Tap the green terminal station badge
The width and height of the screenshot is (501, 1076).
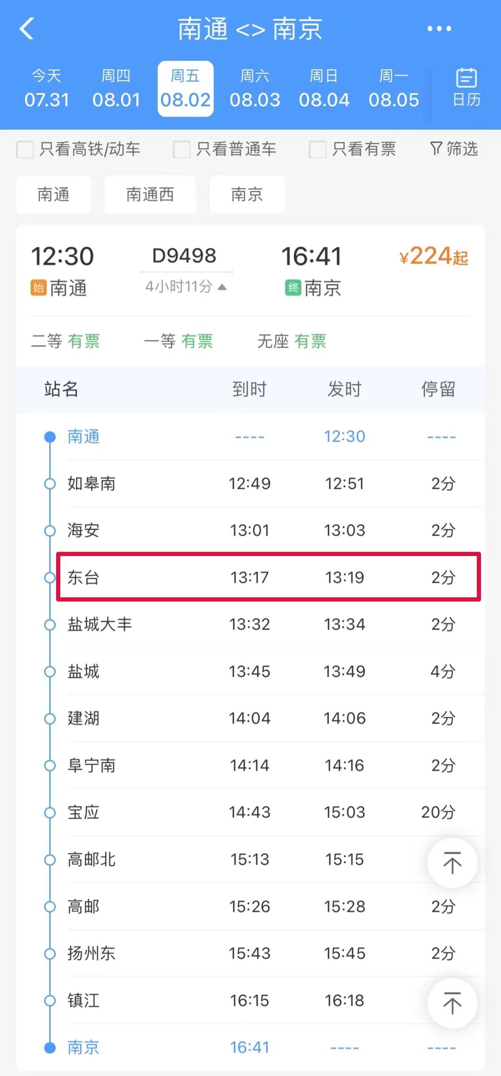point(293,288)
